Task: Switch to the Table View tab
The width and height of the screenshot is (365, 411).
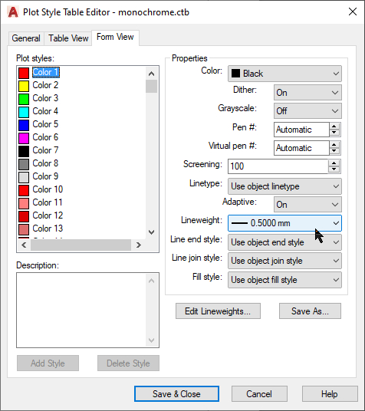Action: tap(68, 38)
